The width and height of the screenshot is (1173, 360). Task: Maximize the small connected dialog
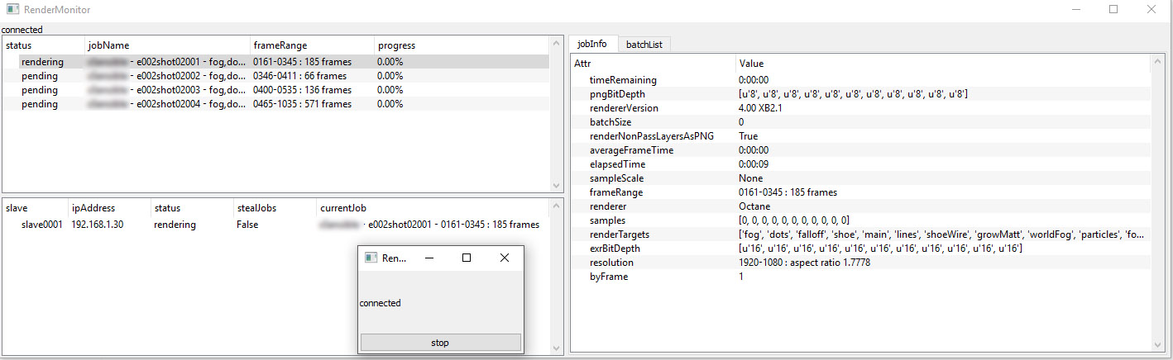467,258
